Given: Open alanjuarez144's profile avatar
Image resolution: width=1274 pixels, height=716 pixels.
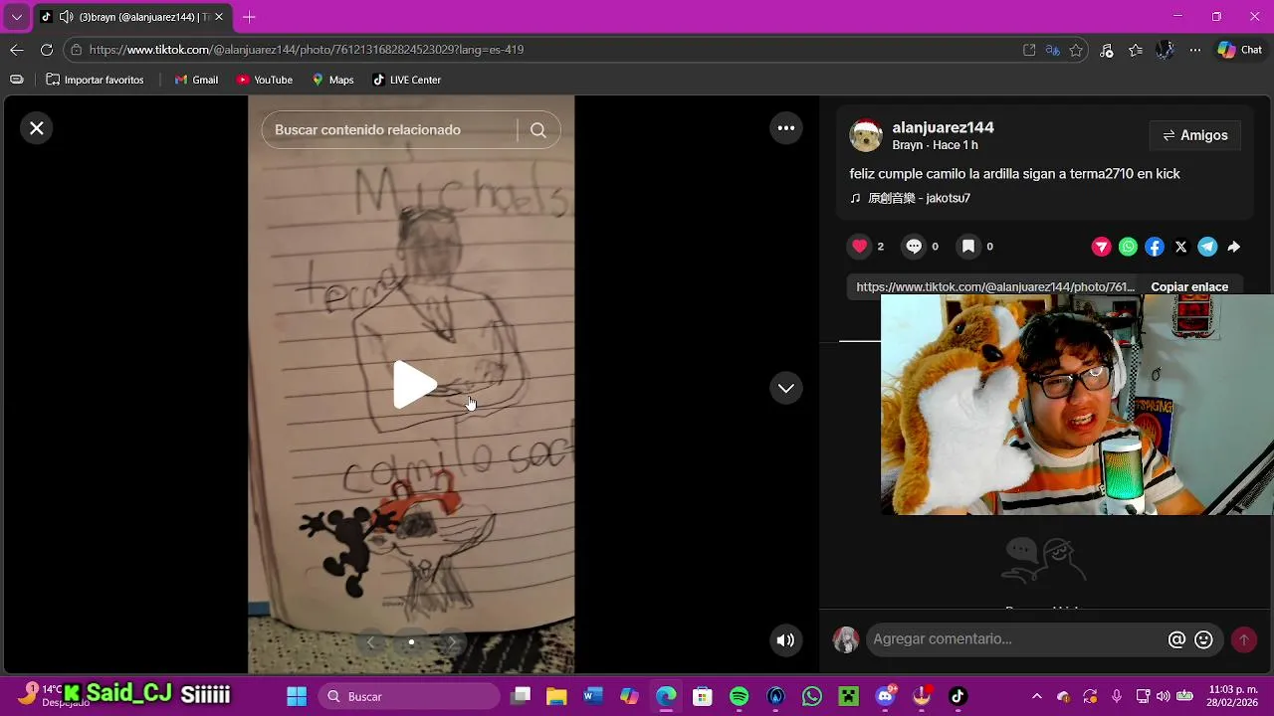Looking at the screenshot, I should 866,135.
